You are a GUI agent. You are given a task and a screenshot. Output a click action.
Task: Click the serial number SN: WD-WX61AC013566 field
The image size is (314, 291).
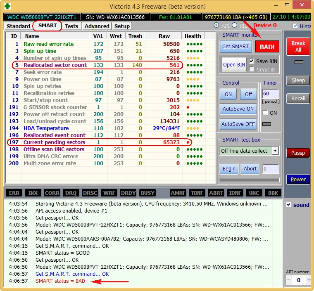tap(115, 17)
